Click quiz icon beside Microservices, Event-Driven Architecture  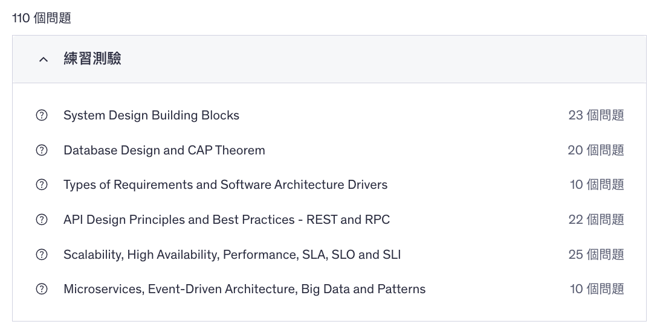(x=42, y=289)
